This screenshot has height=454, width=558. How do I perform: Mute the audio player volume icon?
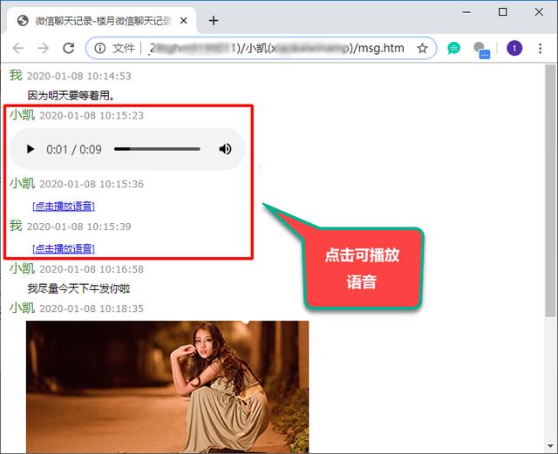pyautogui.click(x=225, y=149)
